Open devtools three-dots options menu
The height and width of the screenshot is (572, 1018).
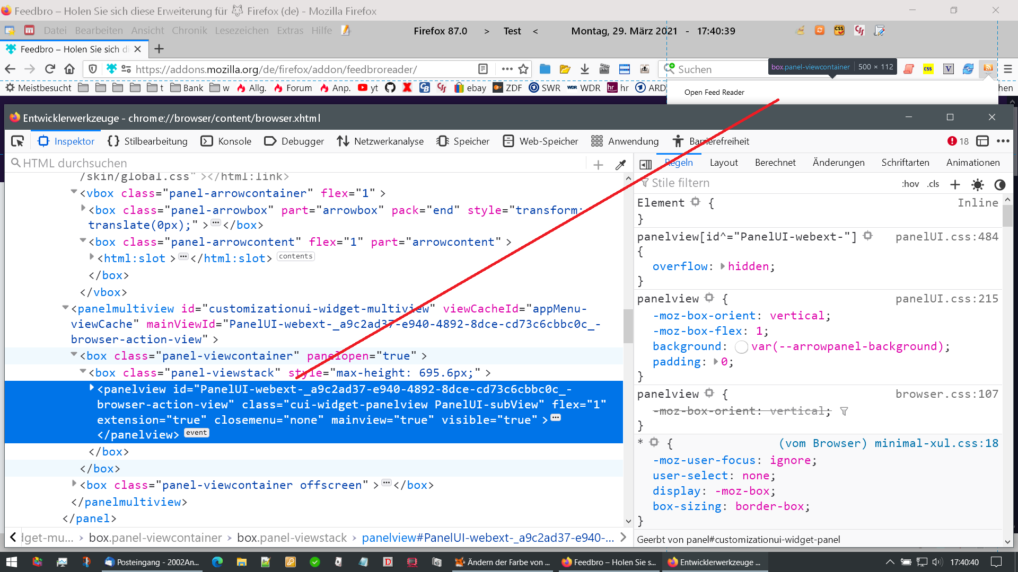[x=1003, y=141]
